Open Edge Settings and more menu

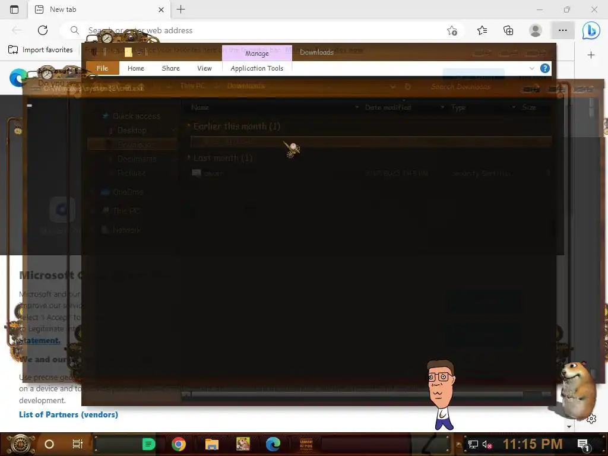[x=563, y=30]
